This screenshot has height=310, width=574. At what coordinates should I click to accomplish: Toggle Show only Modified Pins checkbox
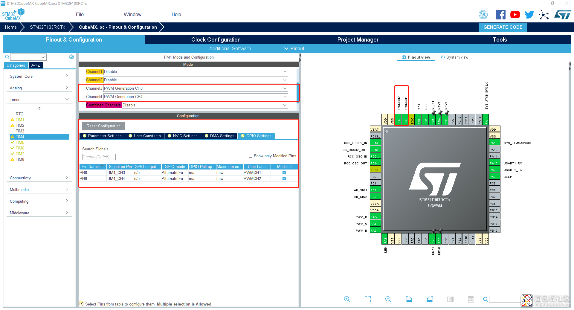(x=251, y=156)
